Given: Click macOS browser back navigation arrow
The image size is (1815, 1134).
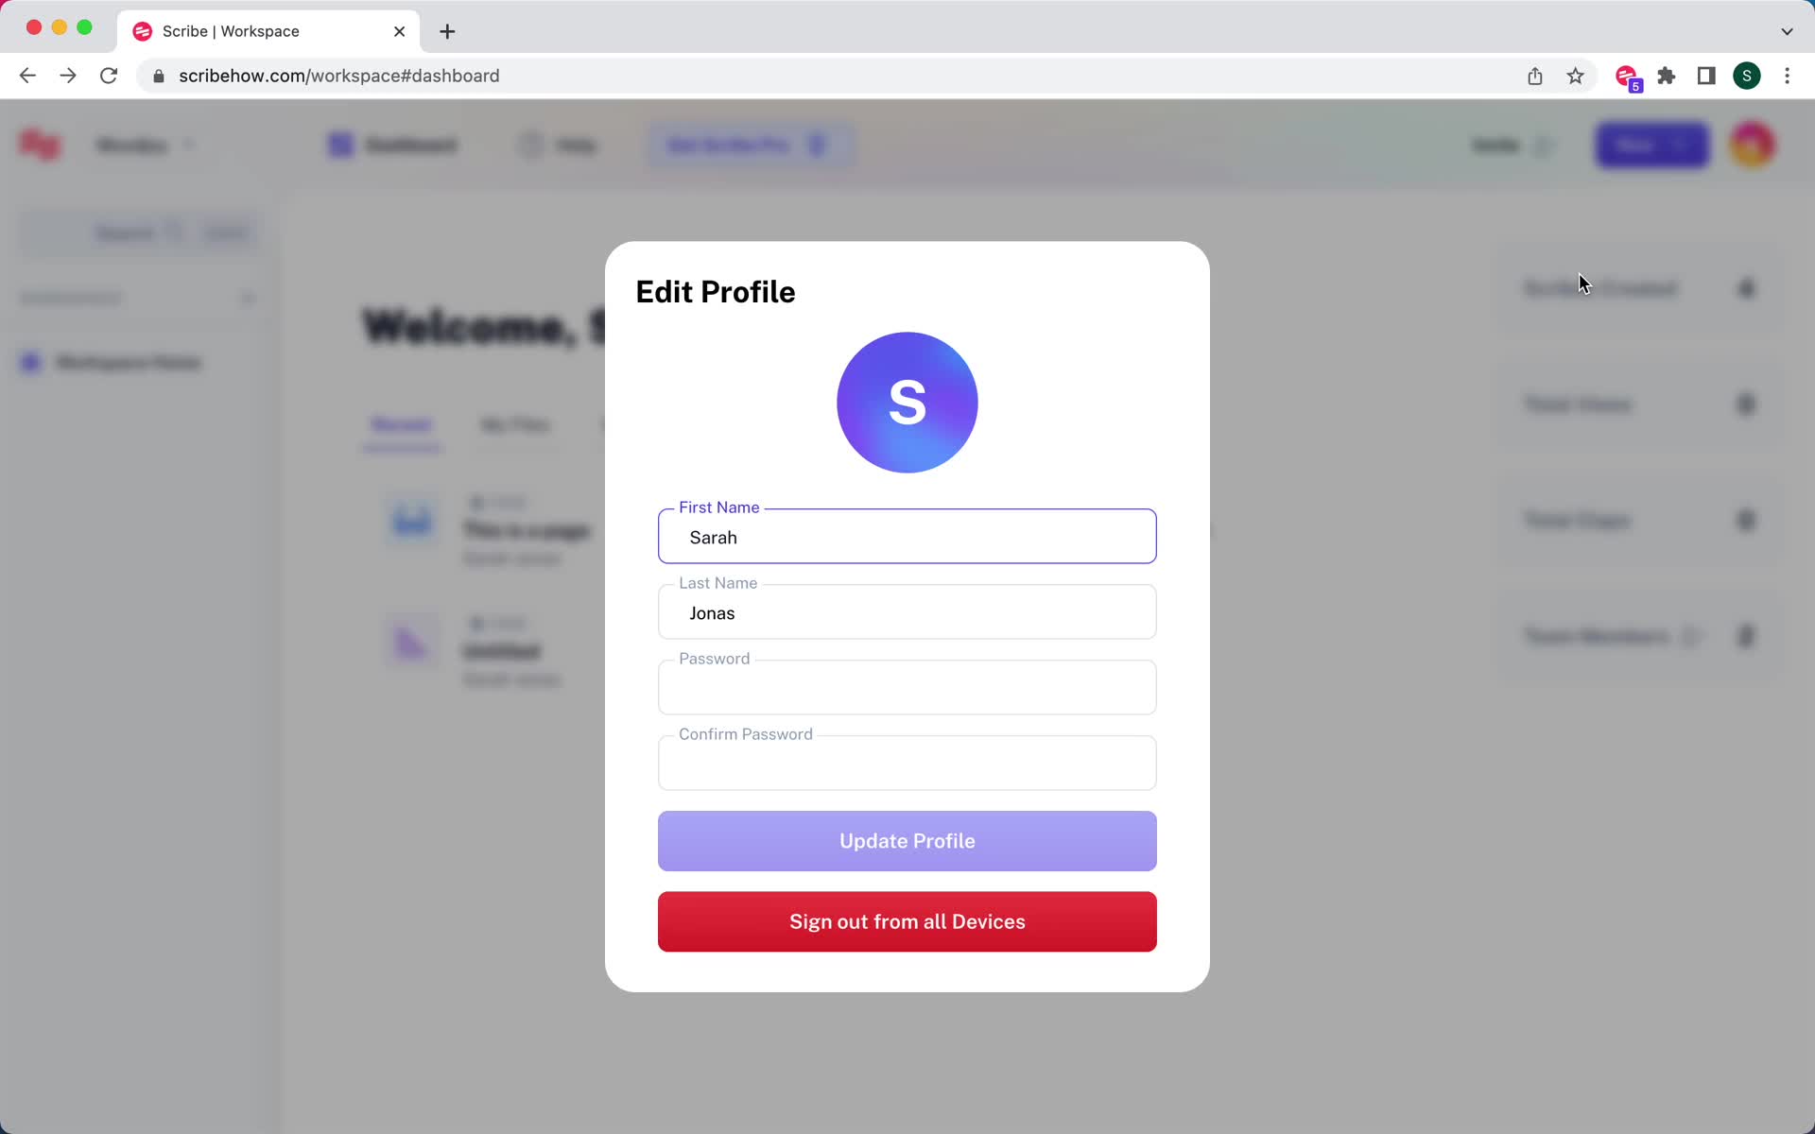Looking at the screenshot, I should pyautogui.click(x=26, y=75).
